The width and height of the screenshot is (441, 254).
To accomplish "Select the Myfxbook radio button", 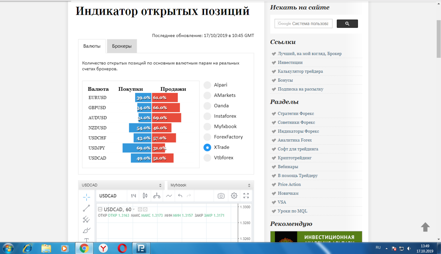I will (x=207, y=127).
